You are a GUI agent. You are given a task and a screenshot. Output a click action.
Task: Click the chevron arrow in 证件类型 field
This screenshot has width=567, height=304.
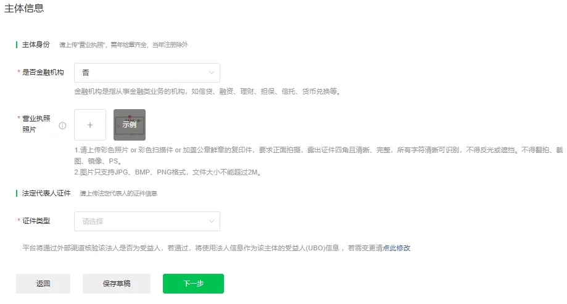tap(212, 221)
